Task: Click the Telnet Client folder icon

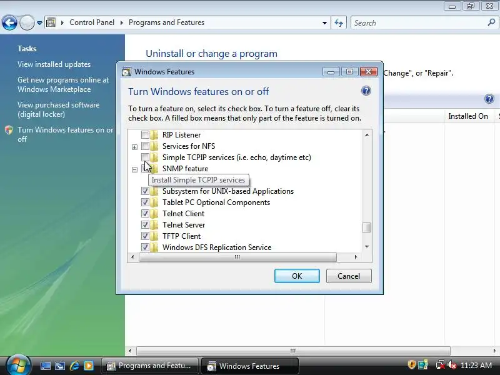Action: tap(154, 213)
